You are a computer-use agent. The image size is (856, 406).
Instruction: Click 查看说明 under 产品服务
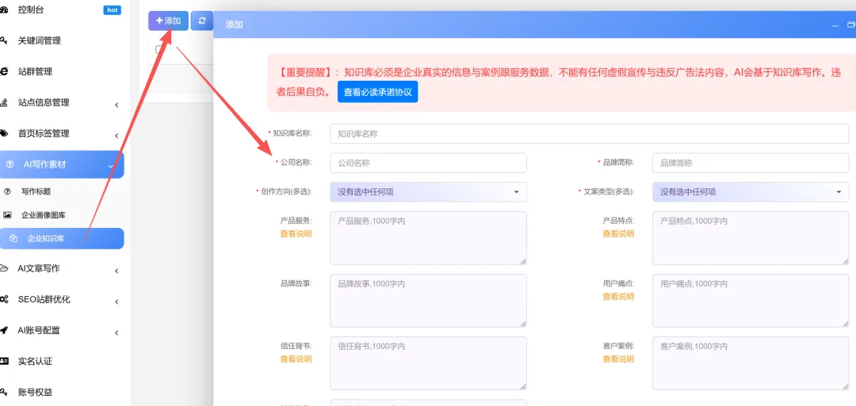click(296, 233)
